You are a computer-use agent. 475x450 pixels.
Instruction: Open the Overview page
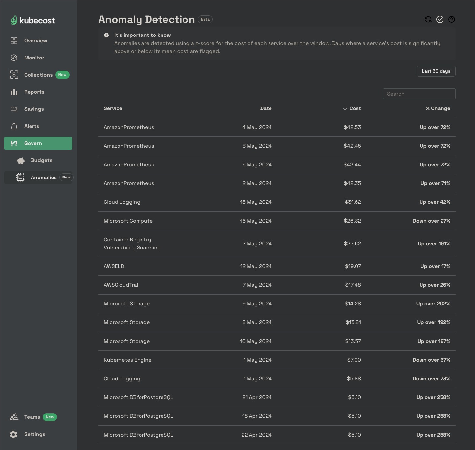point(38,41)
